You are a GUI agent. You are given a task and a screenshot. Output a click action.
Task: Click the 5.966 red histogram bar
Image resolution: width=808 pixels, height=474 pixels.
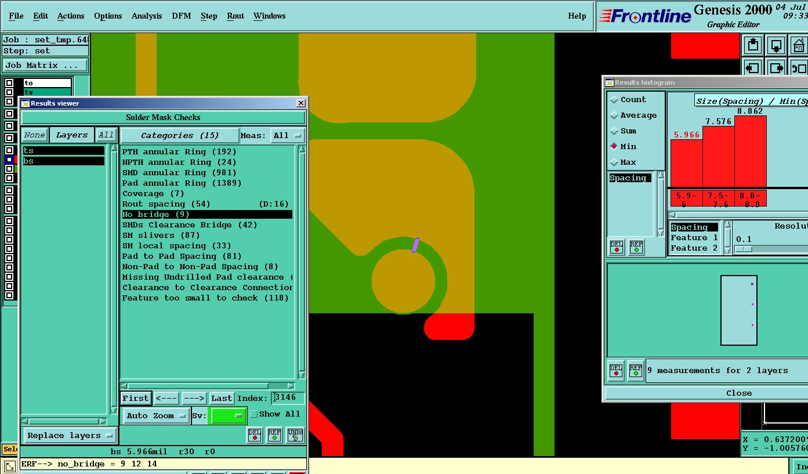pyautogui.click(x=687, y=163)
